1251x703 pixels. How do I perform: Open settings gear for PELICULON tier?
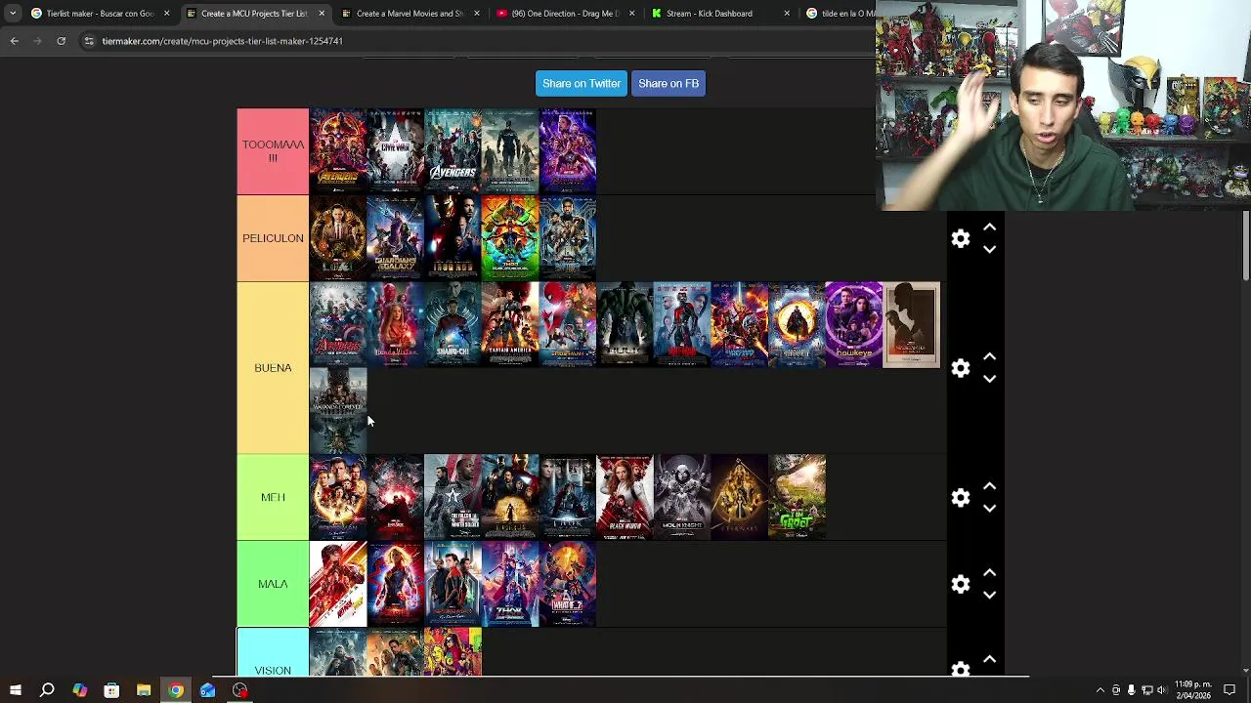pyautogui.click(x=961, y=238)
